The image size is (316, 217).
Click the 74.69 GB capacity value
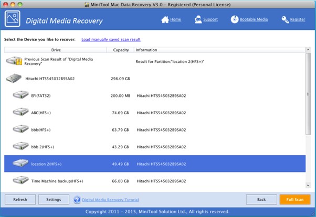(120, 113)
